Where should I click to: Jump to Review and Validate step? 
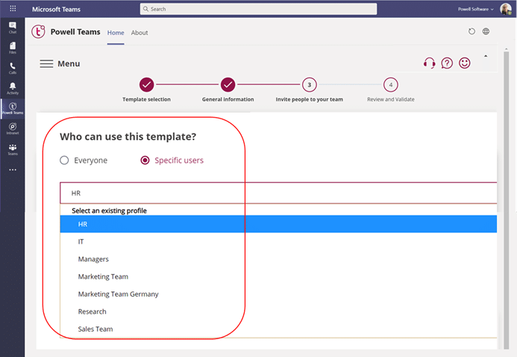click(391, 85)
